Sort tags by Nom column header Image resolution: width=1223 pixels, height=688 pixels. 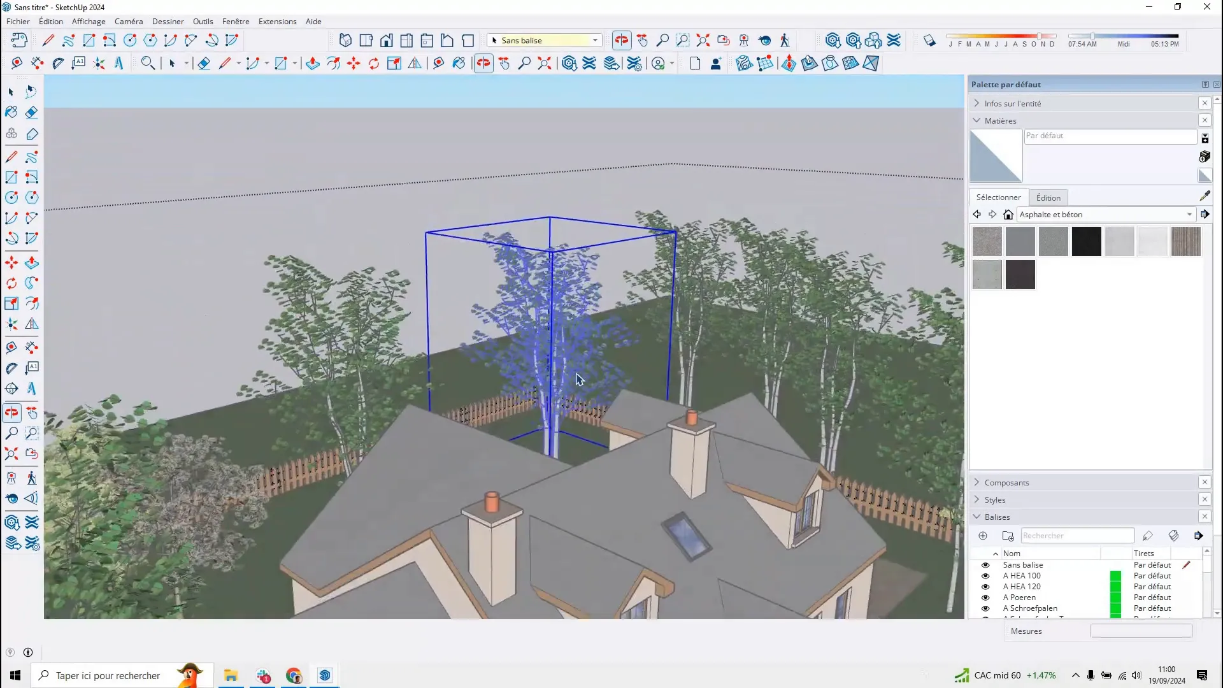point(1012,554)
